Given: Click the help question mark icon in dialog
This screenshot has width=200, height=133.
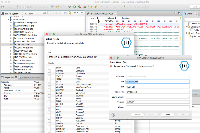Looking at the screenshot, I should point(113,115).
